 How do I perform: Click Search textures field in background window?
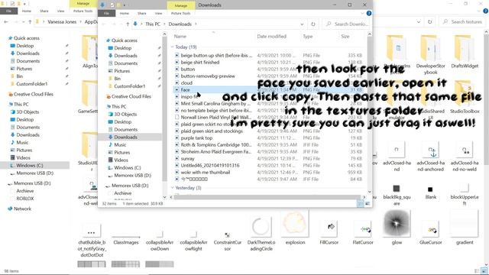[x=463, y=22]
